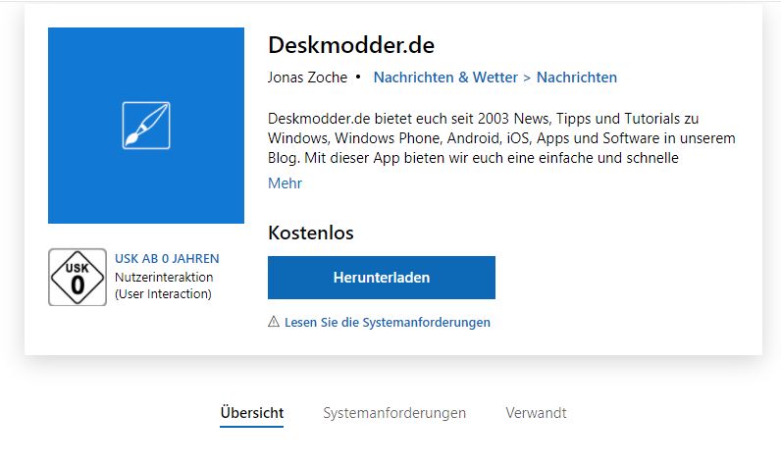Click the USK 0 rating badge icon
This screenshot has height=467, width=781.
pyautogui.click(x=78, y=277)
